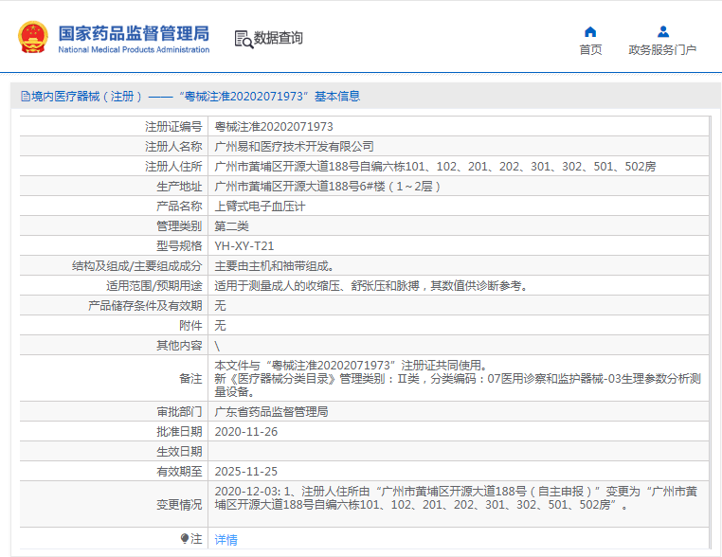Click National Medical Products Administration subtitle

tap(134, 49)
